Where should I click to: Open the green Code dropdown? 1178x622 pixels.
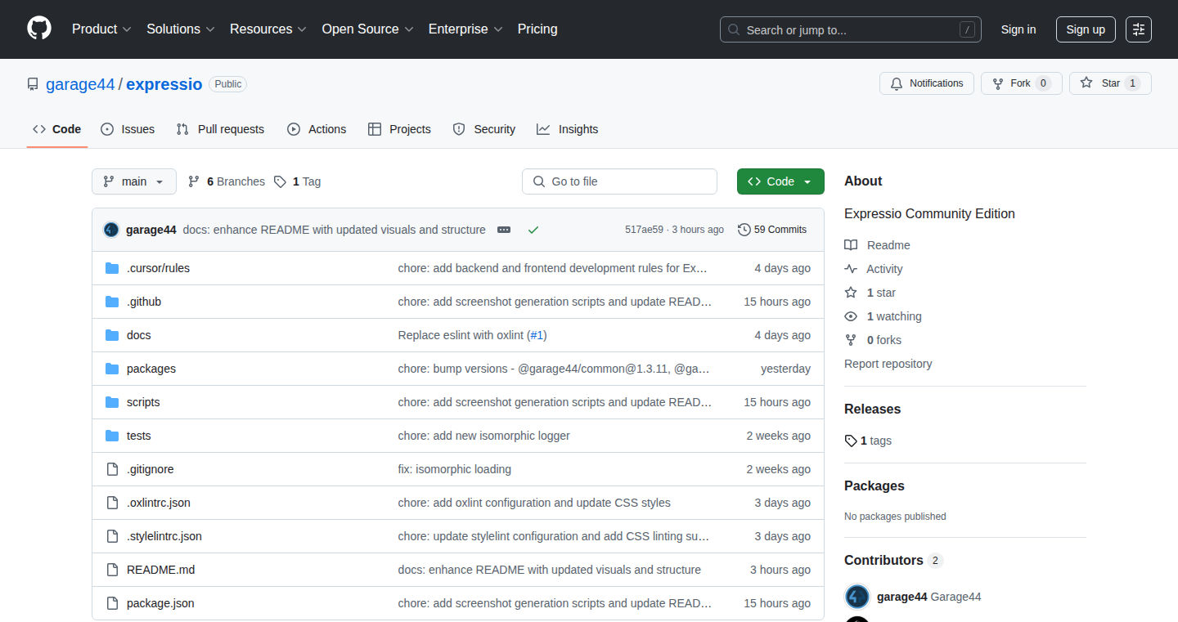coord(780,181)
